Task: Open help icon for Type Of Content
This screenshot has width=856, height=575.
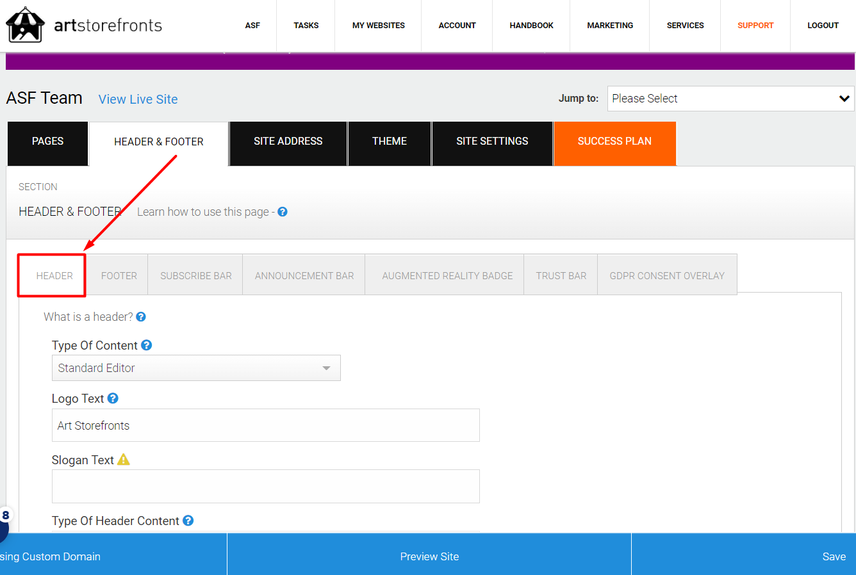Action: click(147, 345)
